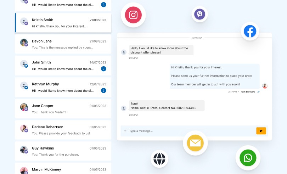Click the 2:47 PM timestamp

(232, 92)
